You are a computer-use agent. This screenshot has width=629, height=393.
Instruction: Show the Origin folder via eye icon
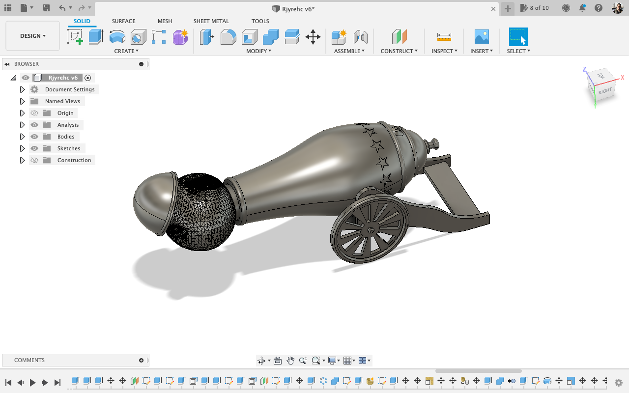(34, 113)
